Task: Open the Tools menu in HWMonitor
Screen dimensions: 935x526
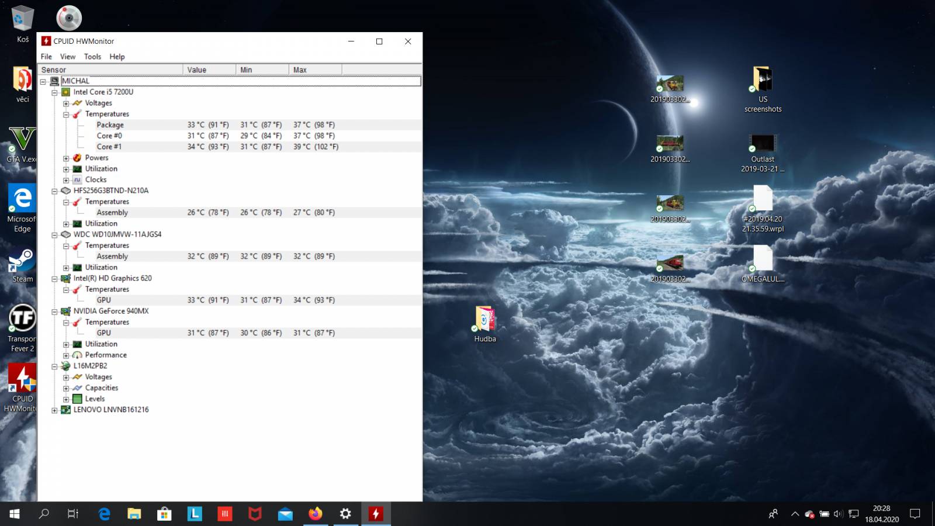Action: [x=92, y=57]
